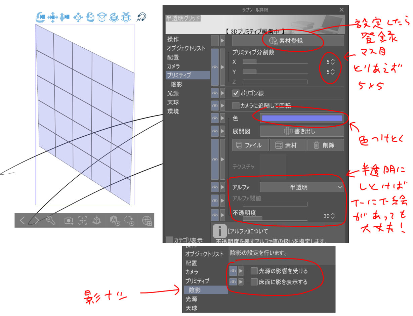Toggle eye icon for アルファ row
The width and height of the screenshot is (413, 316).
tap(215, 187)
